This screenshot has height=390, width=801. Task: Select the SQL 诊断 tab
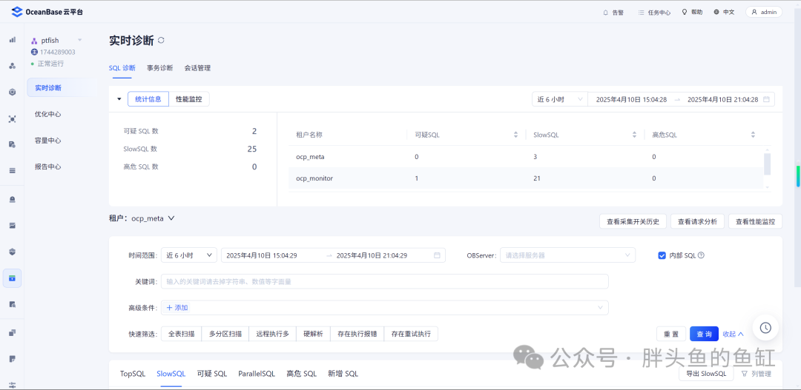point(122,68)
